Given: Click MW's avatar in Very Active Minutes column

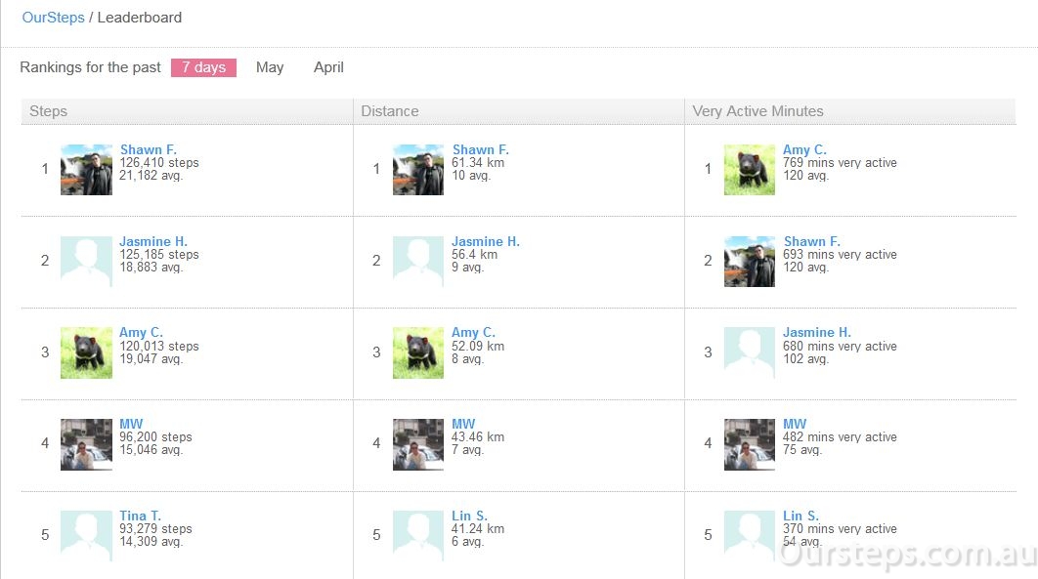Looking at the screenshot, I should coord(750,444).
